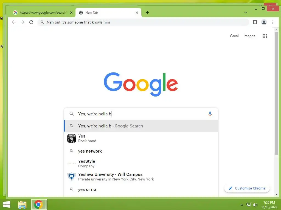Start voice search with microphone icon

tap(210, 114)
